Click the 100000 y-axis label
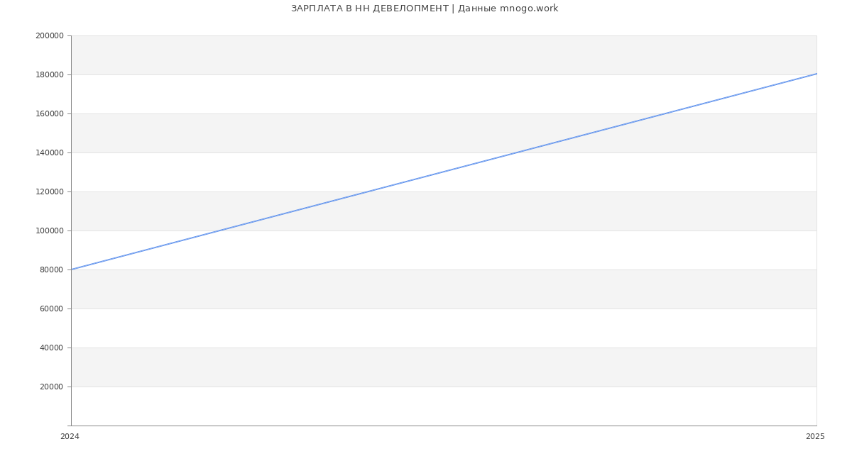Image resolution: width=852 pixels, height=461 pixels. coord(50,230)
